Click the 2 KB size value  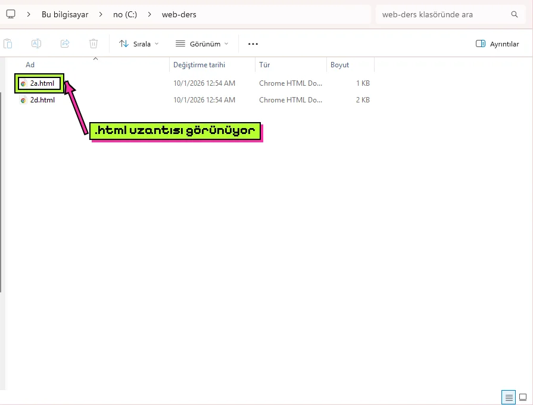click(363, 100)
